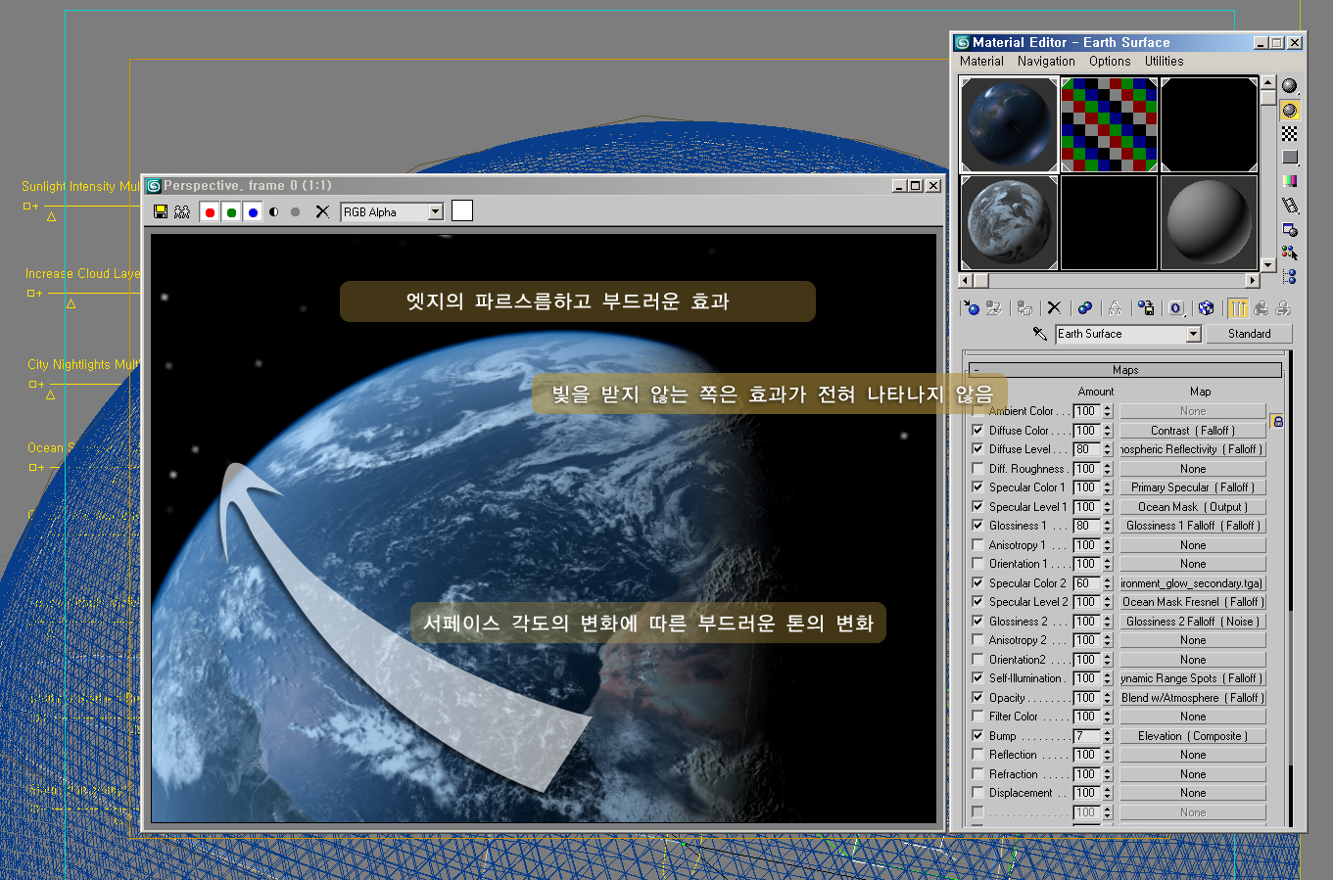Screen dimensions: 1333x880
Task: Uncheck the Diffuse Level map checkbox
Action: point(977,448)
